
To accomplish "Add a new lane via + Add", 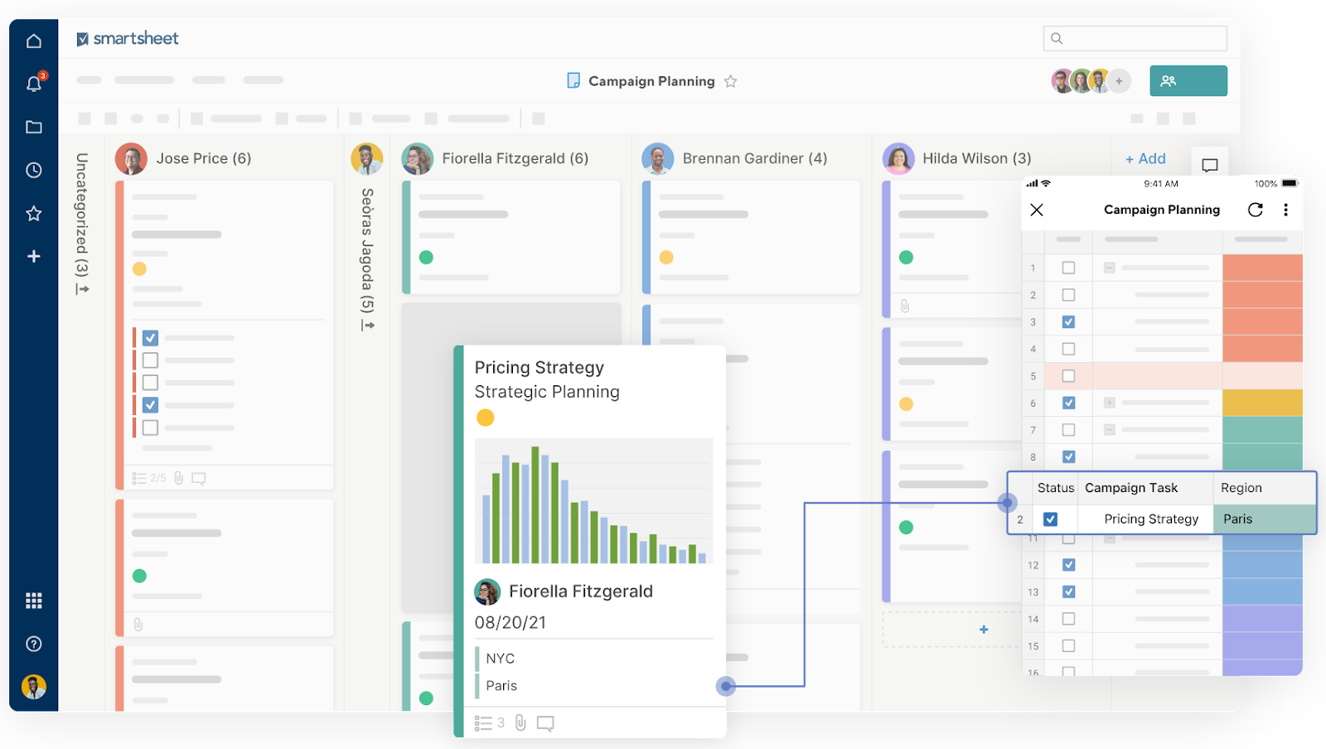I will [x=1145, y=158].
